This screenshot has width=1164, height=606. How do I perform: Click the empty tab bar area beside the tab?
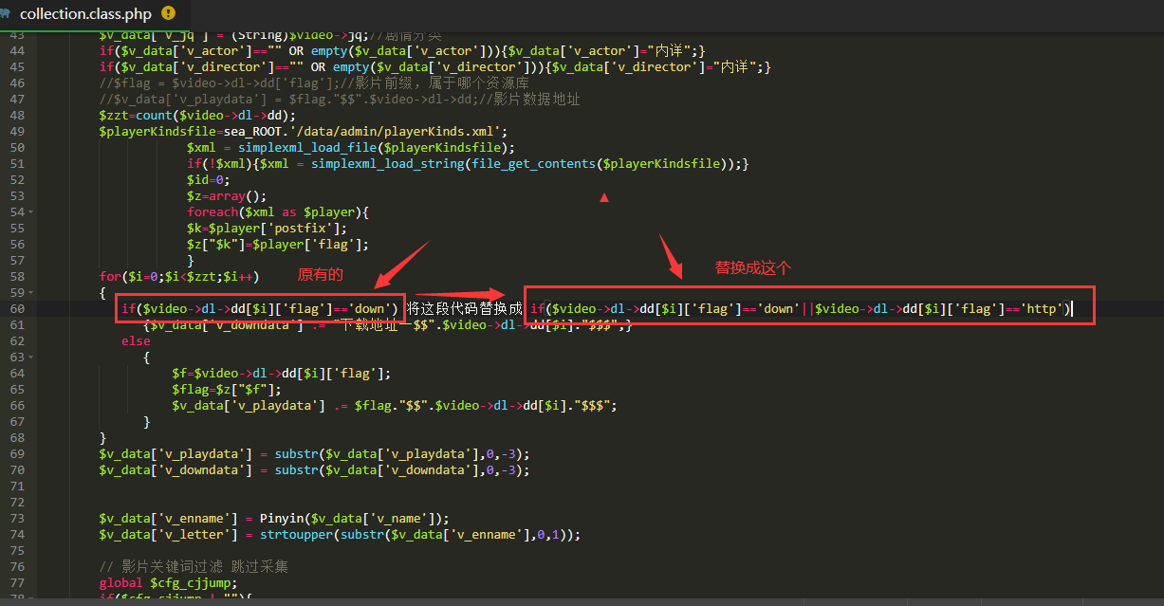coord(664,14)
